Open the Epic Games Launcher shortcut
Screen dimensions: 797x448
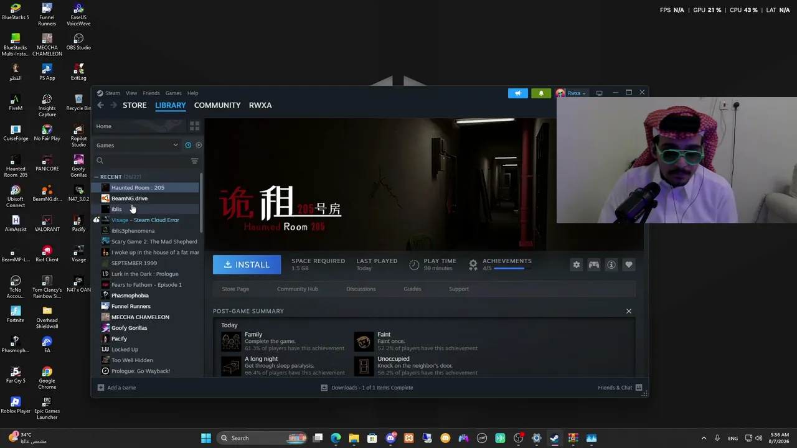click(x=47, y=408)
